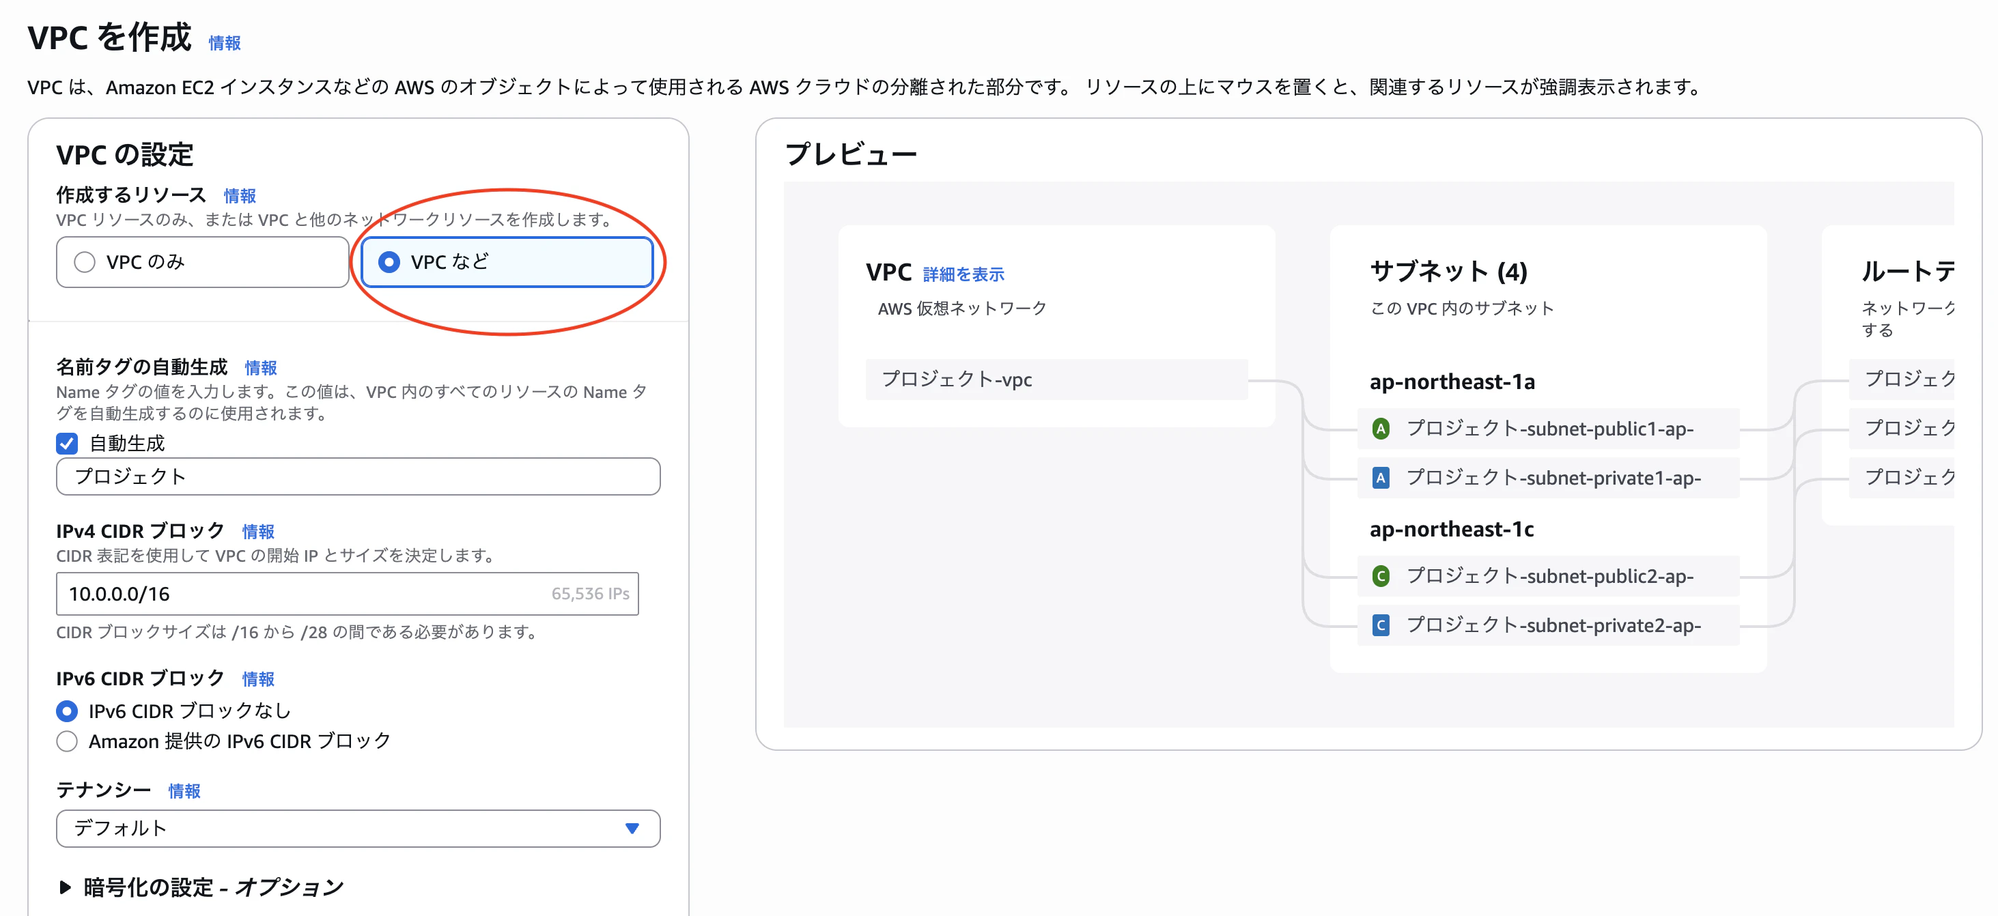Image resolution: width=1998 pixels, height=916 pixels.
Task: Open 情報 link beside 名前タグの自動生成
Action: click(261, 368)
